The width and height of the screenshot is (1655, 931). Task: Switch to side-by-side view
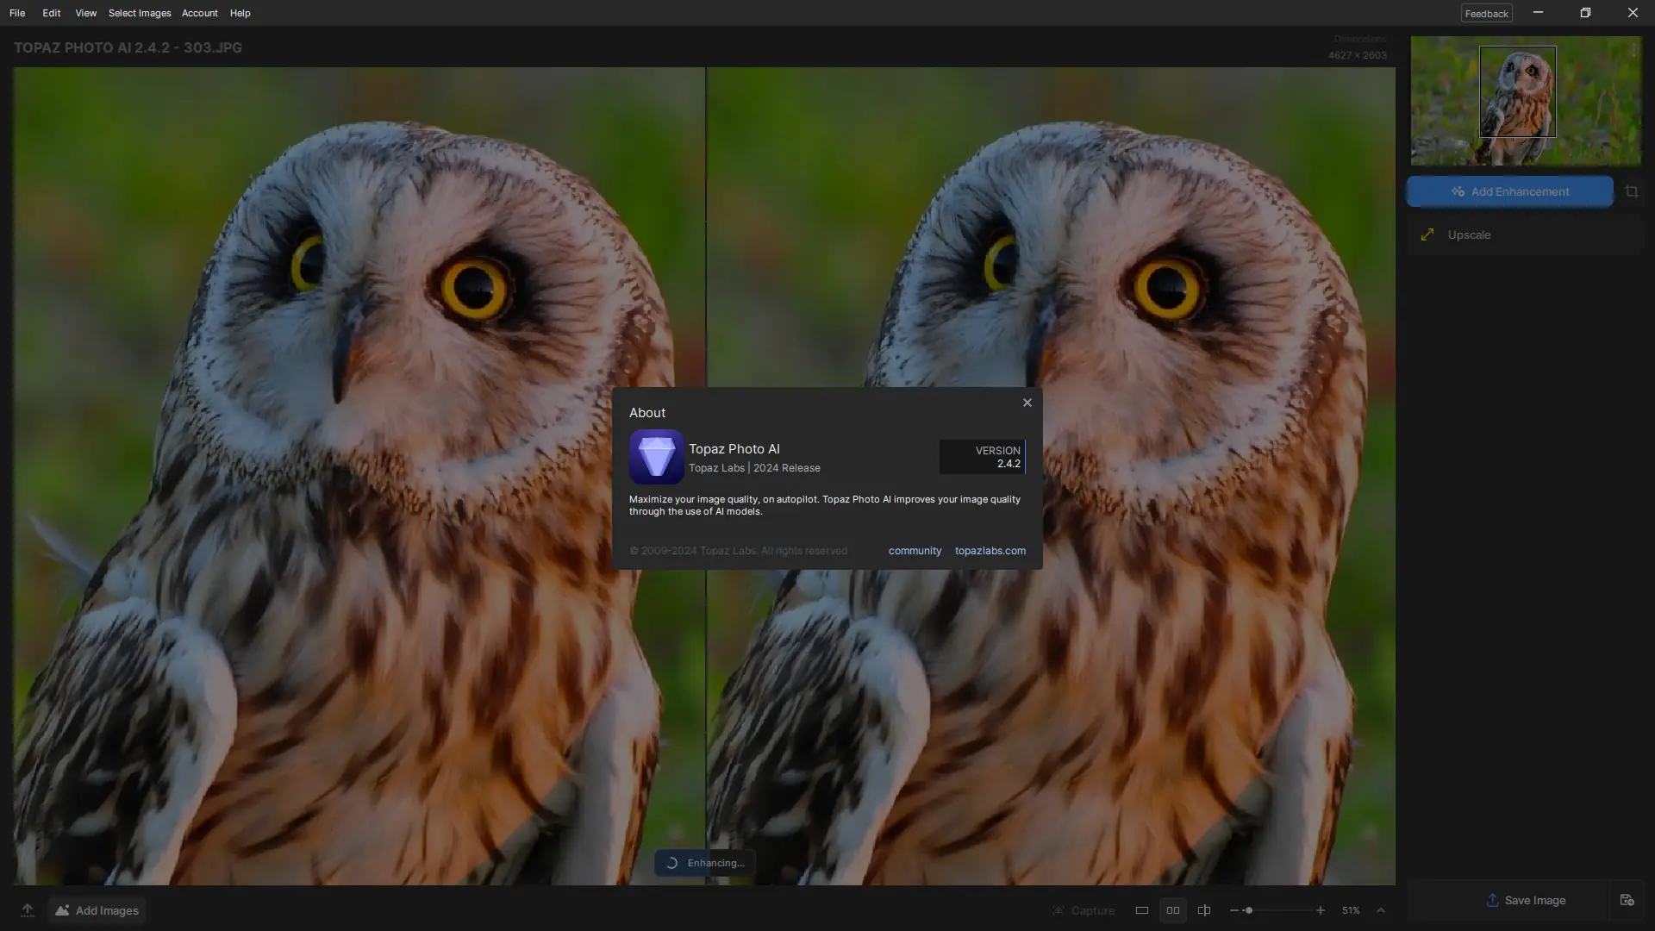(x=1172, y=910)
